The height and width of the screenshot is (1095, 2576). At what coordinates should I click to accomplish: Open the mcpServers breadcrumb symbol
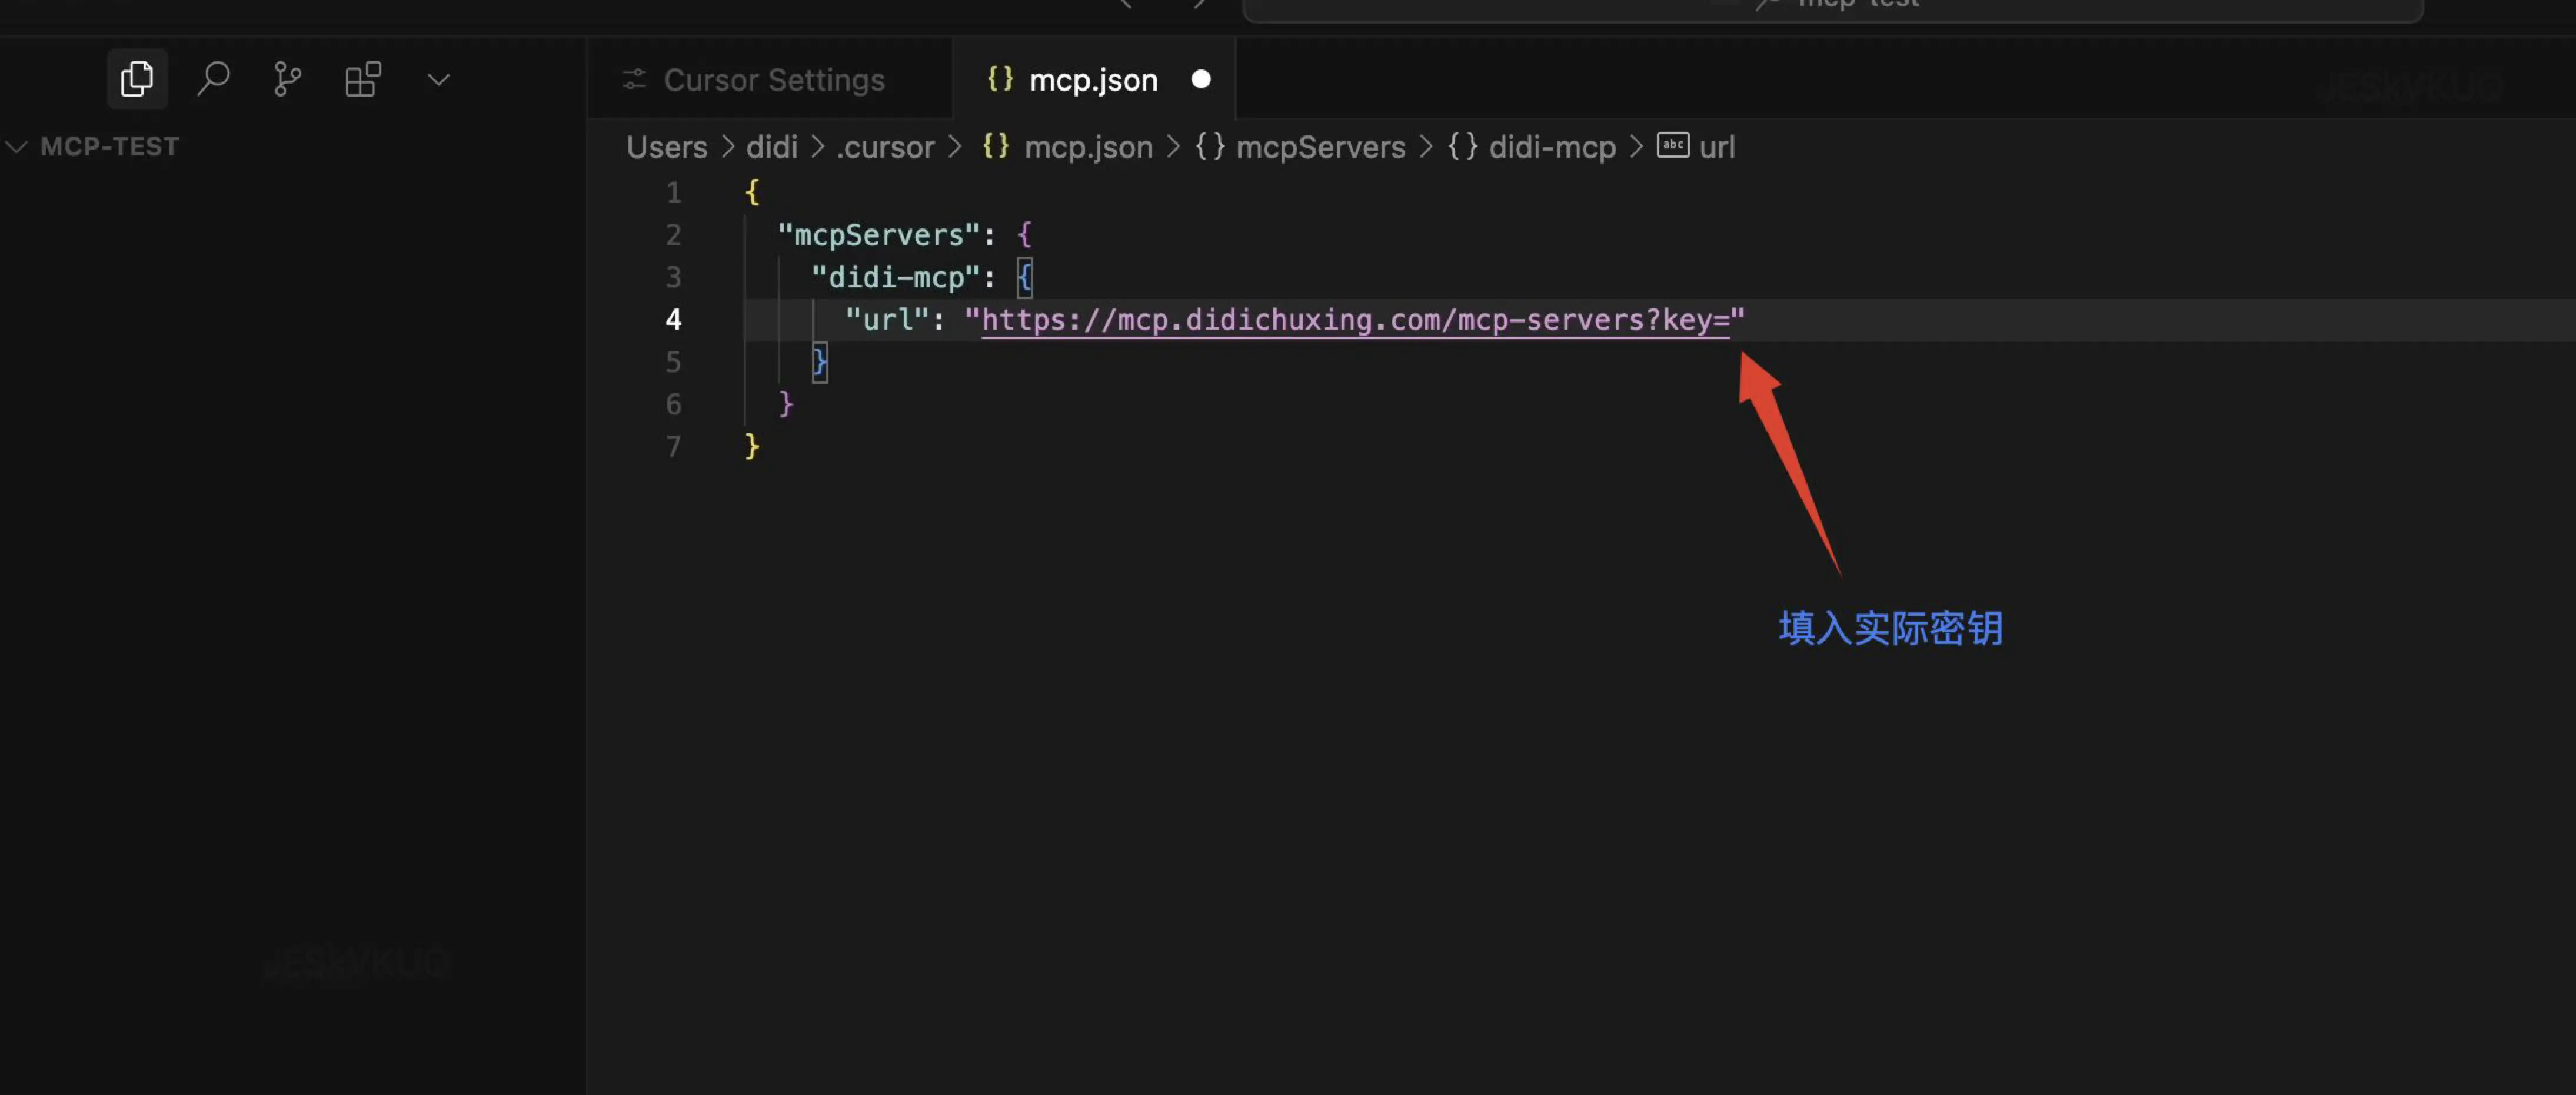pyautogui.click(x=1320, y=147)
